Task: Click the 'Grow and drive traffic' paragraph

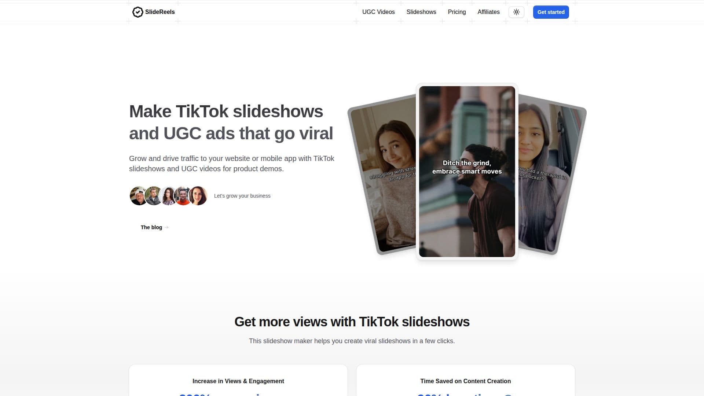Action: coord(232,164)
